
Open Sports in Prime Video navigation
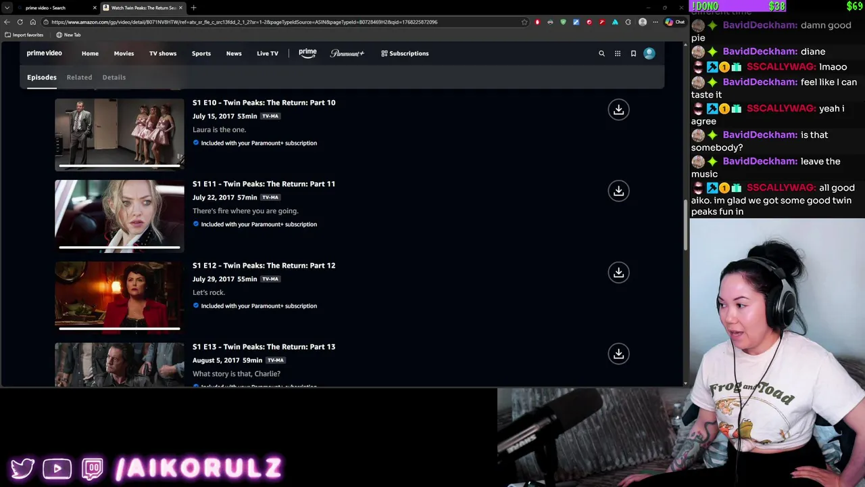pyautogui.click(x=201, y=53)
